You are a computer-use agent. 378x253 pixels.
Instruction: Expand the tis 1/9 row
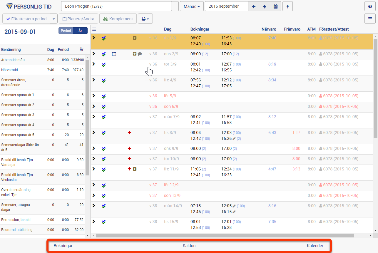(x=94, y=38)
